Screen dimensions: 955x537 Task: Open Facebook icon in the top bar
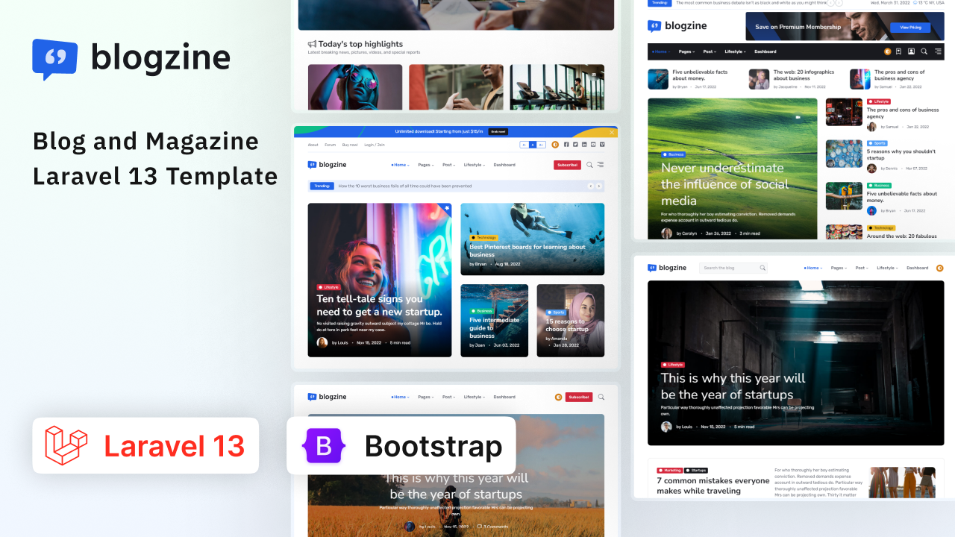tap(566, 145)
